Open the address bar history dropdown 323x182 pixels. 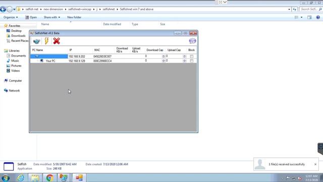289,9
